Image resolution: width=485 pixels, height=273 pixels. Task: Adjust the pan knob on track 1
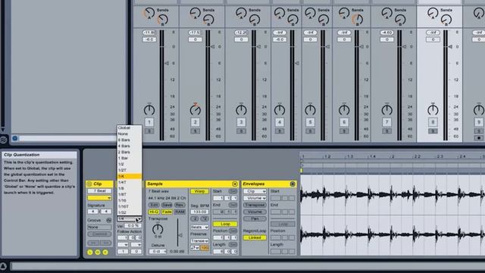149,110
